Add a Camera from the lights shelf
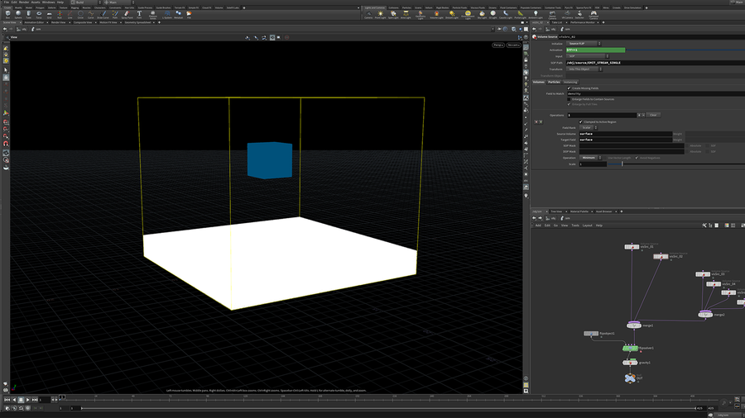This screenshot has width=745, height=418. [368, 15]
